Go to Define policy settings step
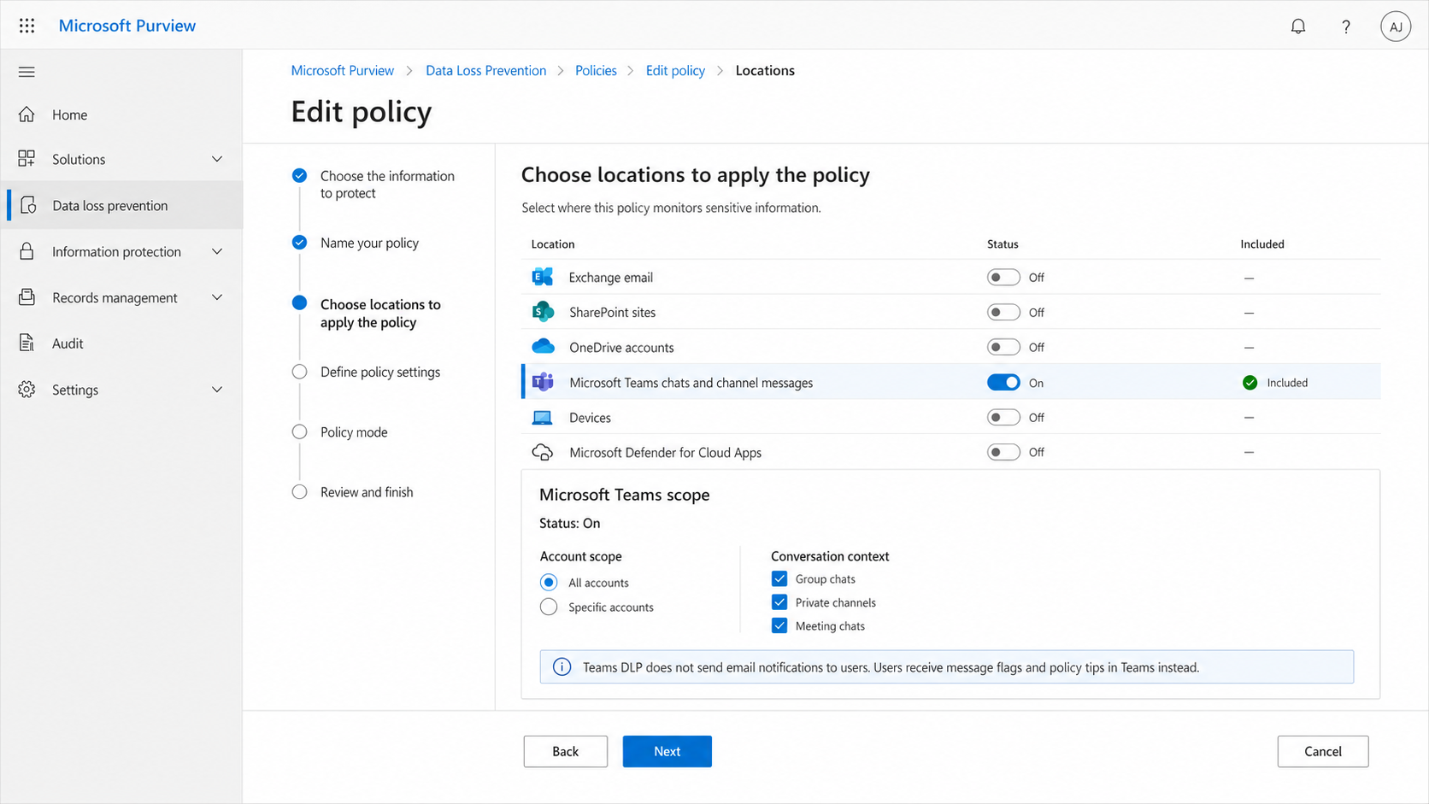The width and height of the screenshot is (1429, 804). click(x=380, y=372)
